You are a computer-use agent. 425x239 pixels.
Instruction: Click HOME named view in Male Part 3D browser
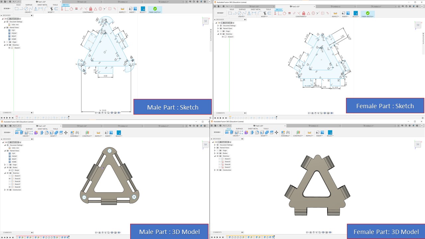coord(14,162)
